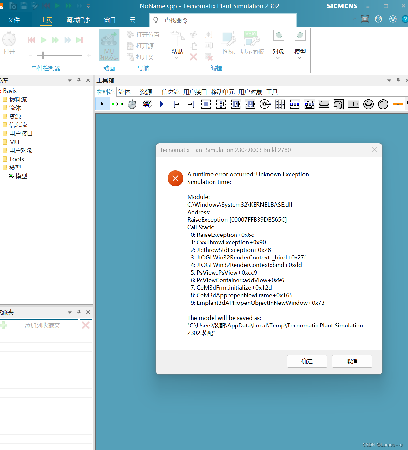
Task: Click inside the 查找命令 search field
Action: (223, 20)
